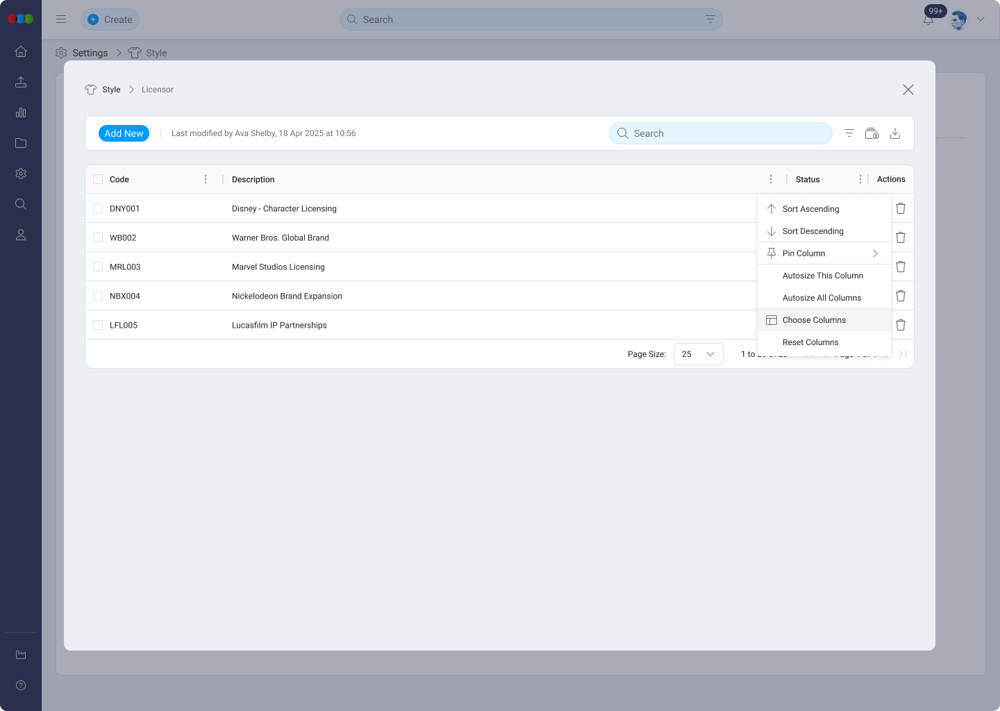Click the saved views folder icon
The image size is (1000, 711).
(x=872, y=133)
